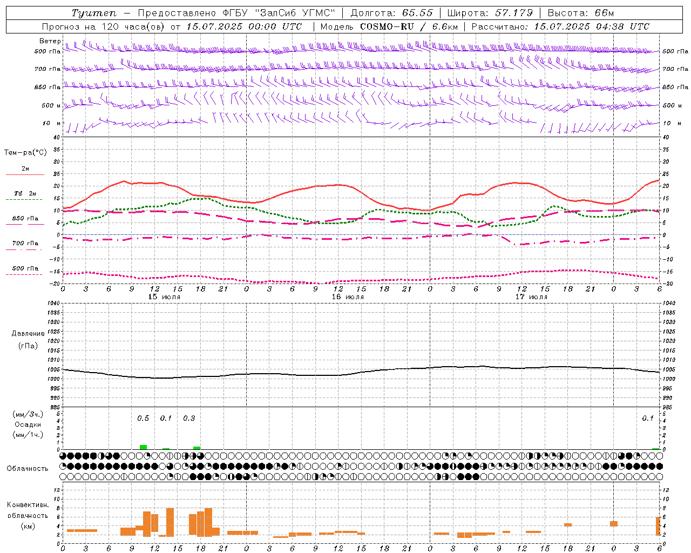Click the left '850 гПа' wind level label
Image resolution: width=691 pixels, height=553 pixels.
click(48, 87)
